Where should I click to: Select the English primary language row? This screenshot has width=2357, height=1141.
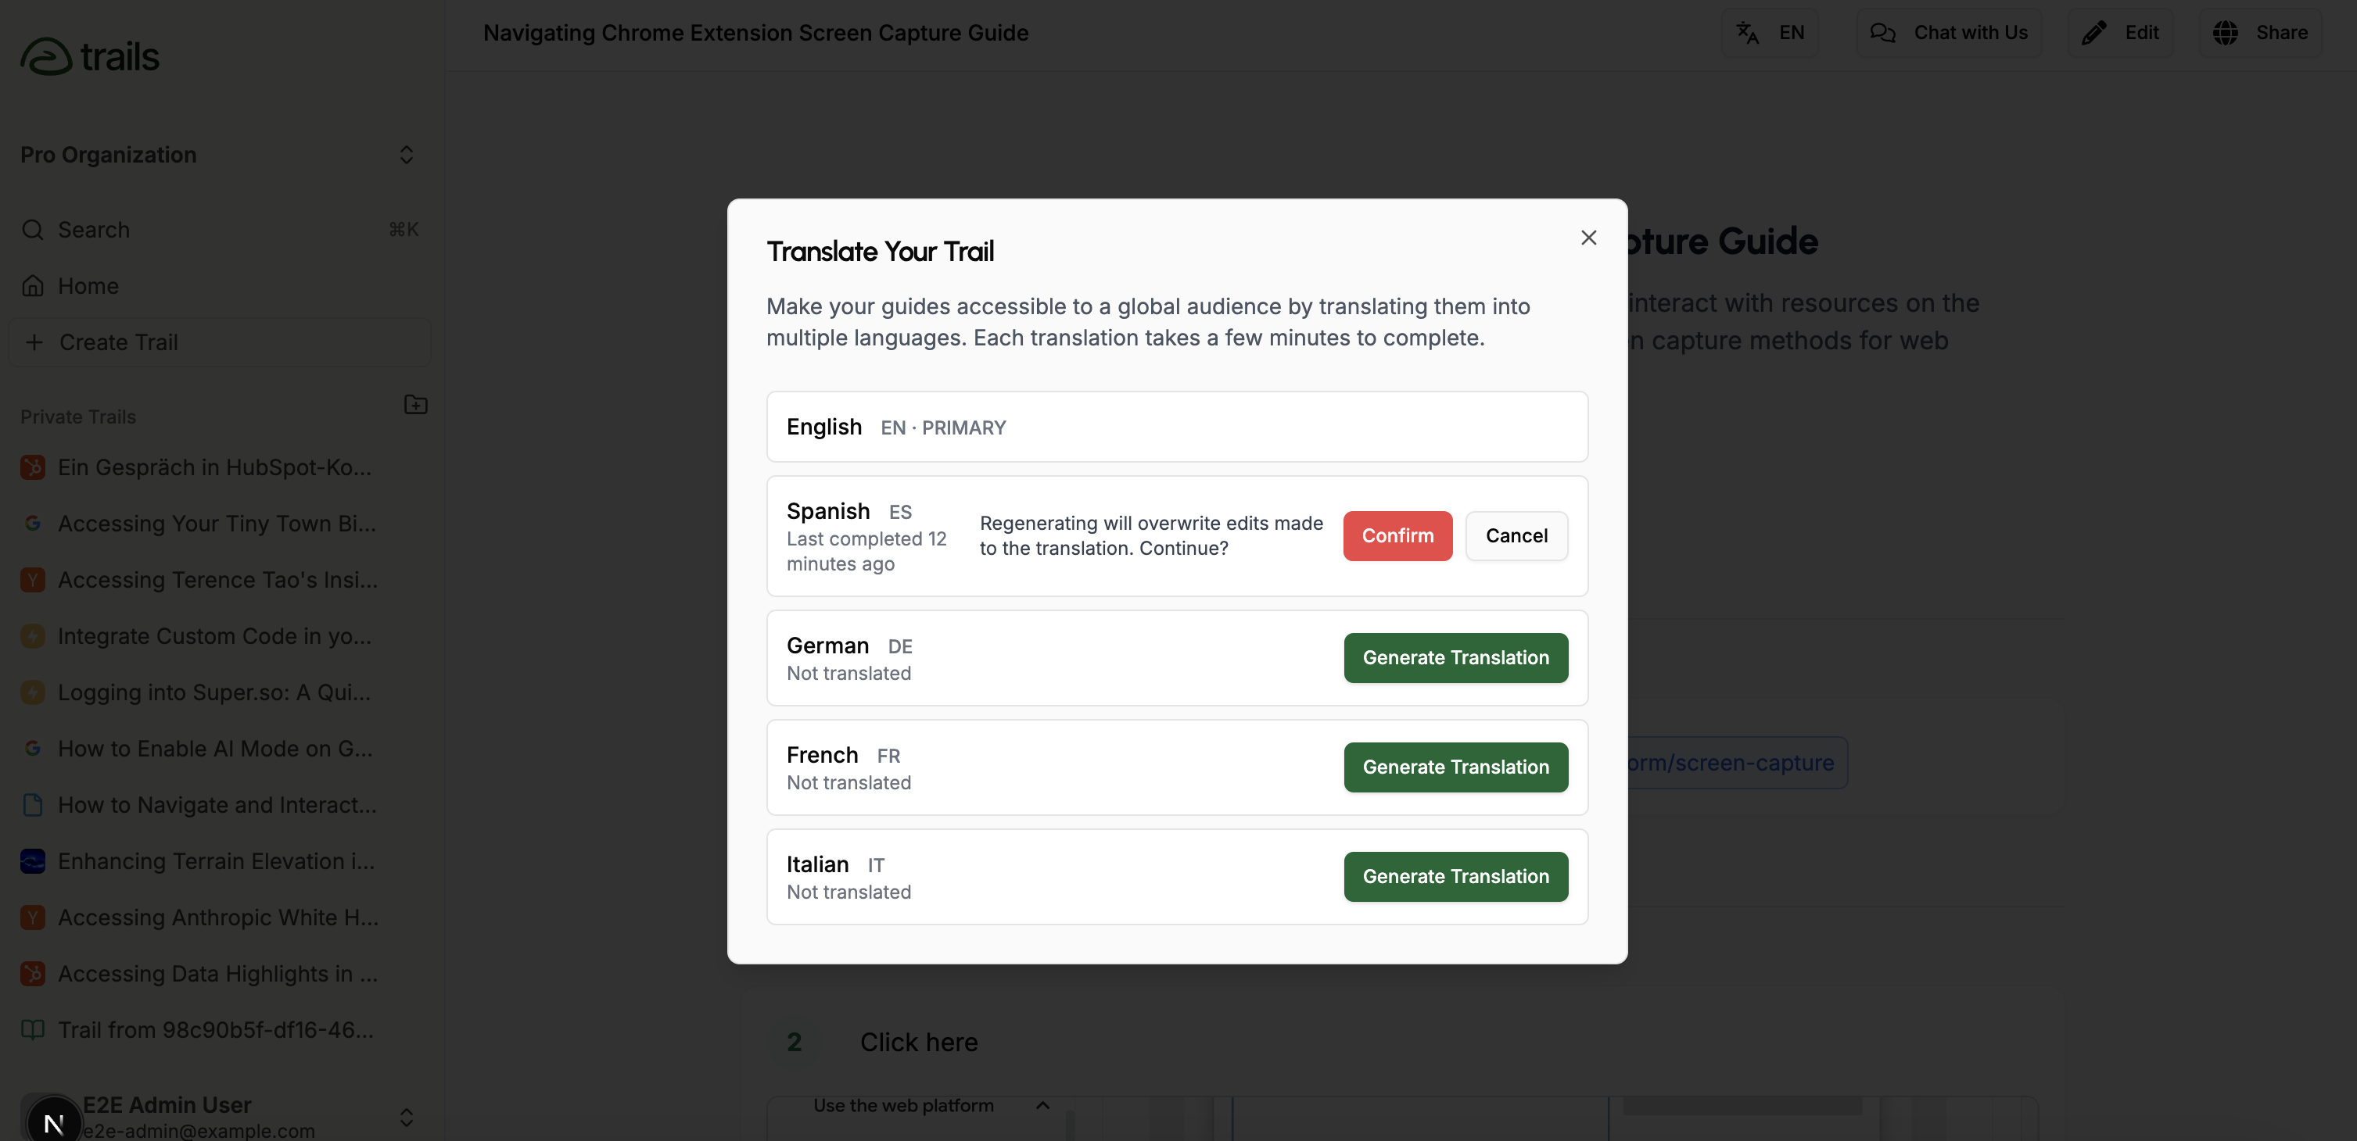[x=1177, y=427]
